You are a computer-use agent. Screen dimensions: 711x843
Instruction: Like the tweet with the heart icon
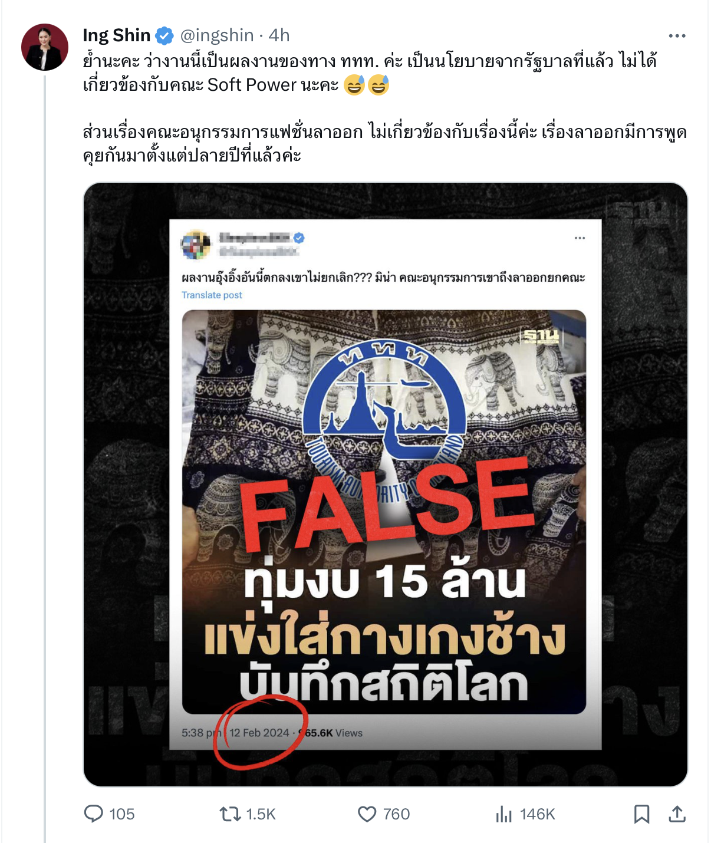click(x=367, y=814)
